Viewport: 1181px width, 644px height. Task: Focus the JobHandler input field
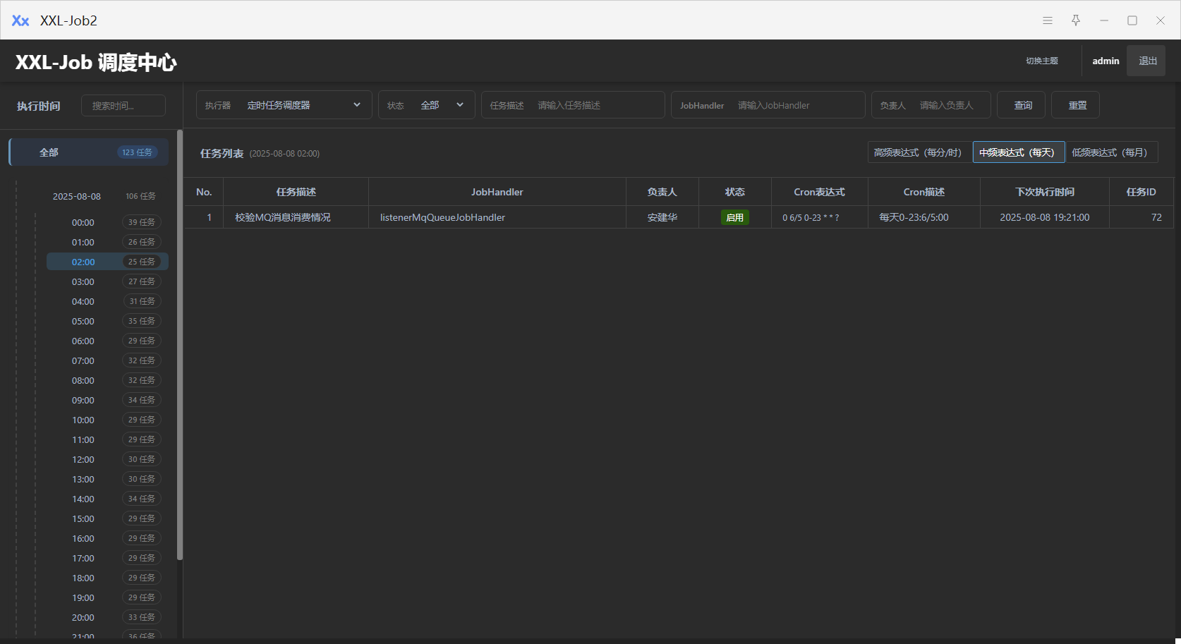pyautogui.click(x=768, y=105)
